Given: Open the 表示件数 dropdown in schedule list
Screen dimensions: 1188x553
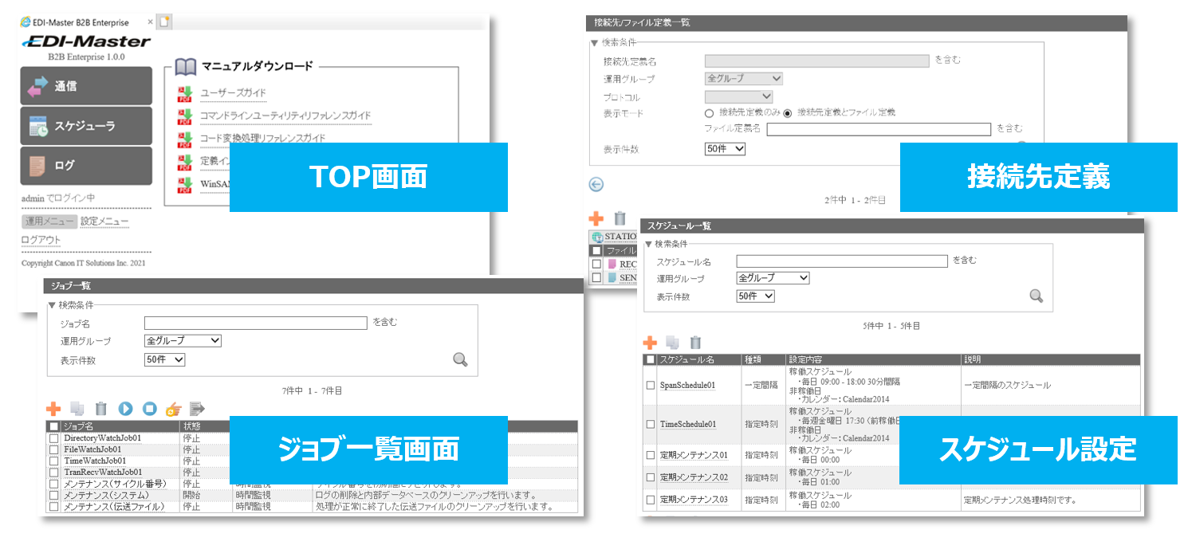Looking at the screenshot, I should (x=755, y=296).
